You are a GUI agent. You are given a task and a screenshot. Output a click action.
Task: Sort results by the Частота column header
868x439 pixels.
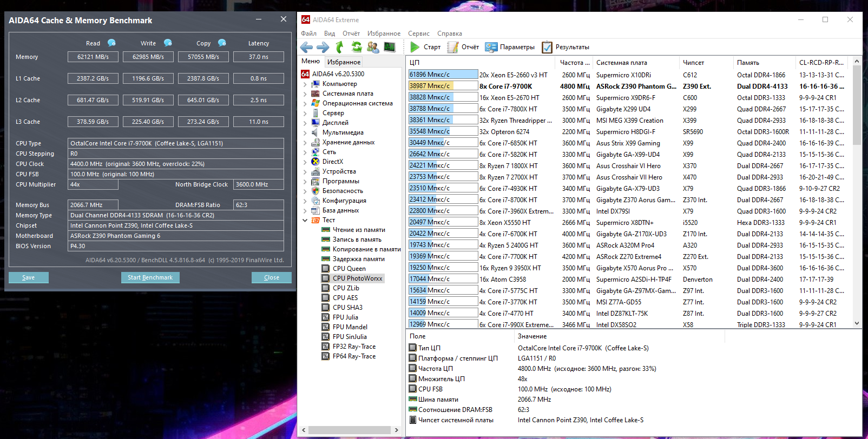tap(575, 63)
